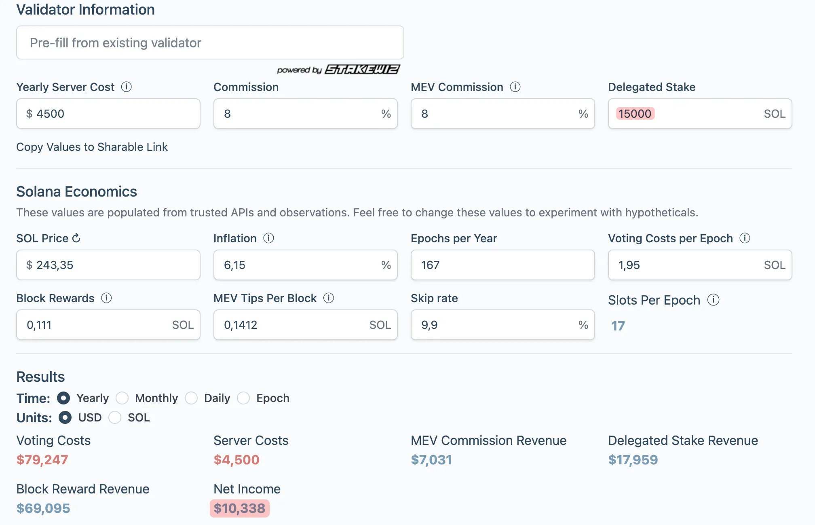Click Block Rewards info icon

(106, 298)
